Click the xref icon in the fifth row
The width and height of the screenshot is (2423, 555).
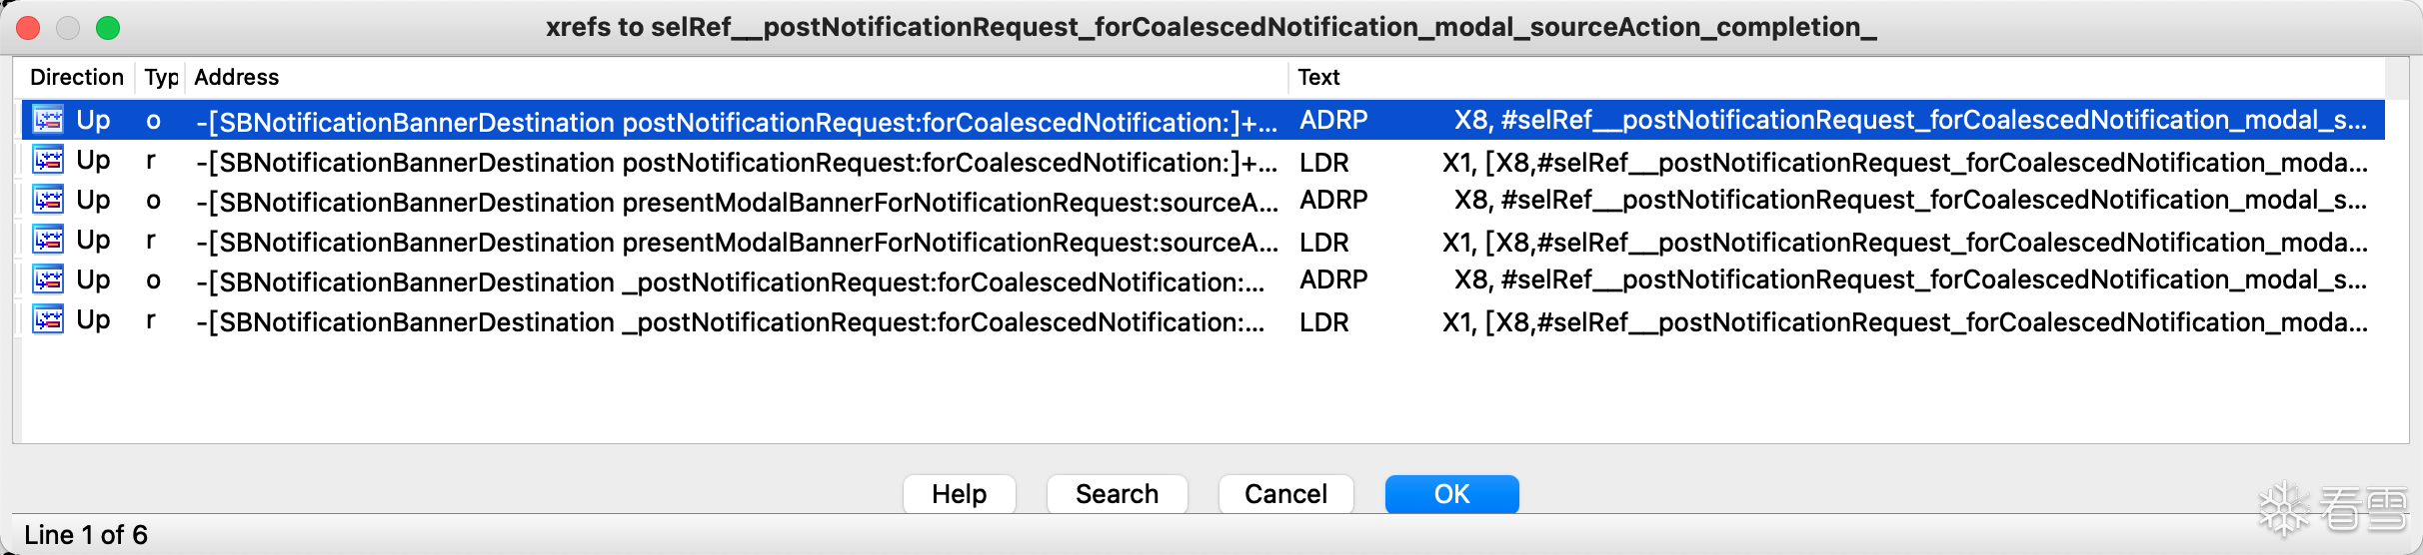[48, 279]
